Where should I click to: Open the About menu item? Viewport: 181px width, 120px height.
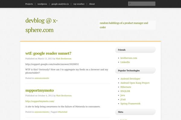pos(92,4)
